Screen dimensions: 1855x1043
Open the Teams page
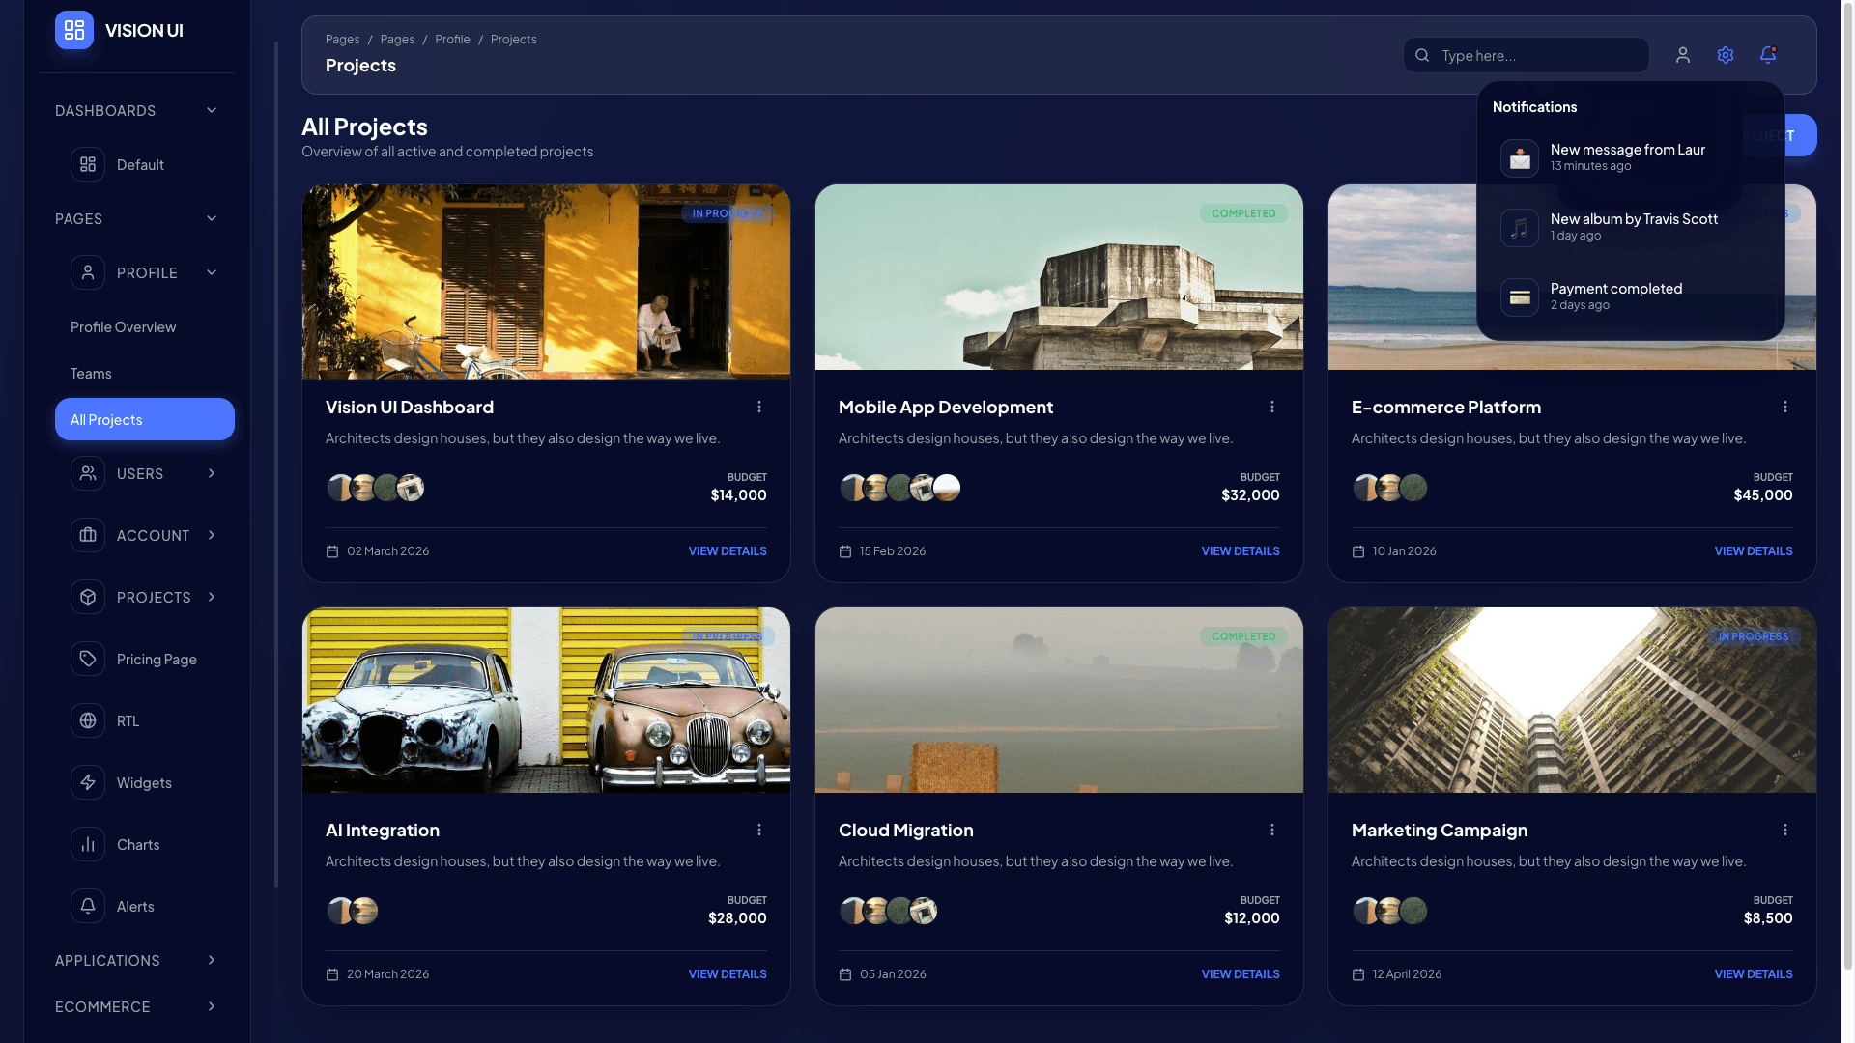tap(90, 373)
